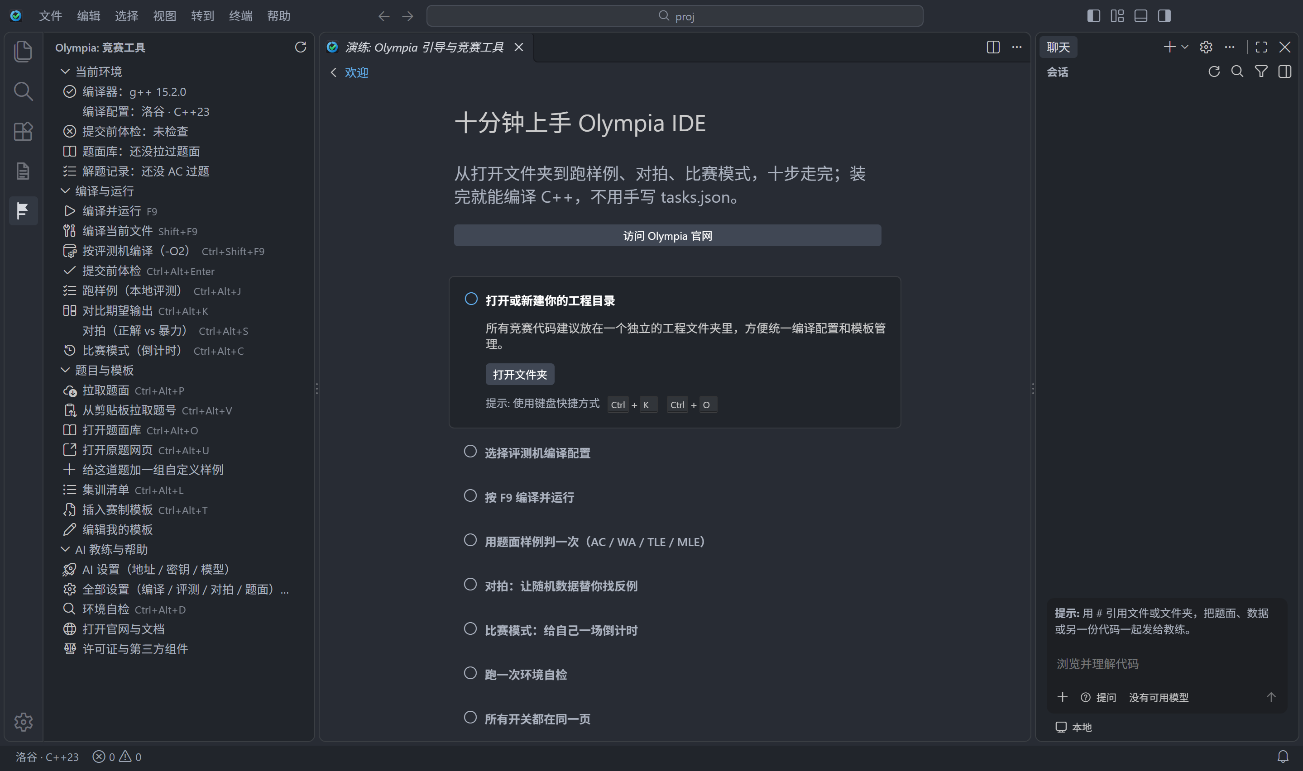Open the 提问 mode picker in chat
This screenshot has width=1303, height=771.
point(1098,697)
